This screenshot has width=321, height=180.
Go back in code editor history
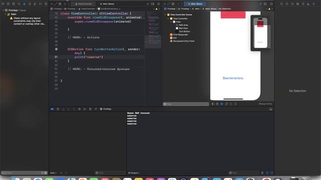tap(65, 4)
